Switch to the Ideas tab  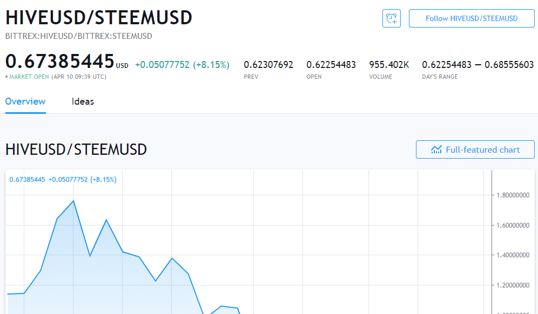coord(83,101)
